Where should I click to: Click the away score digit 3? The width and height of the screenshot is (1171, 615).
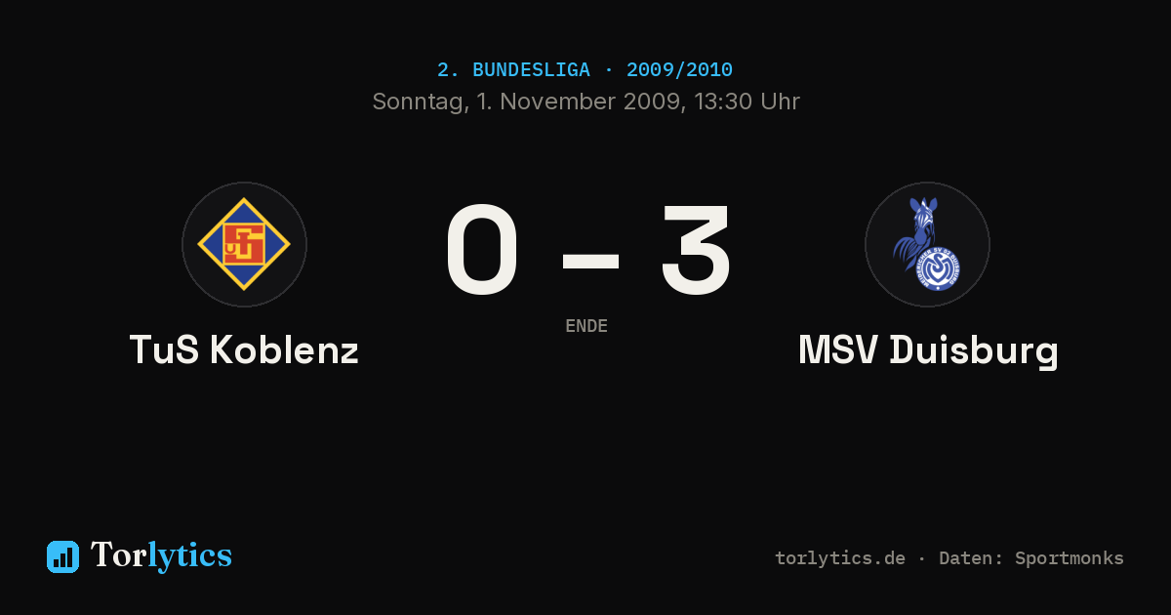[x=695, y=251]
